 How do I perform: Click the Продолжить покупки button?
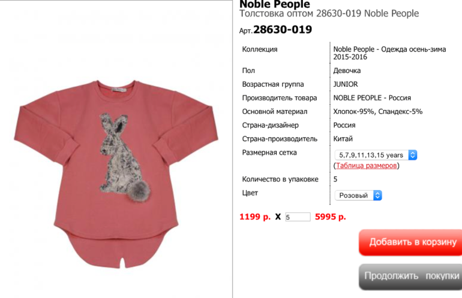[x=411, y=276]
